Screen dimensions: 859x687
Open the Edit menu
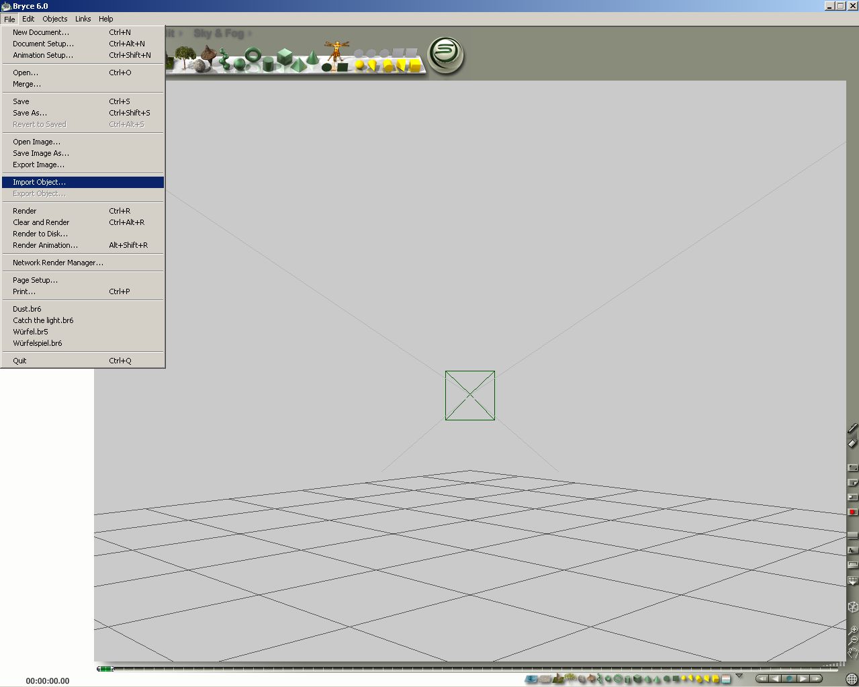[28, 19]
